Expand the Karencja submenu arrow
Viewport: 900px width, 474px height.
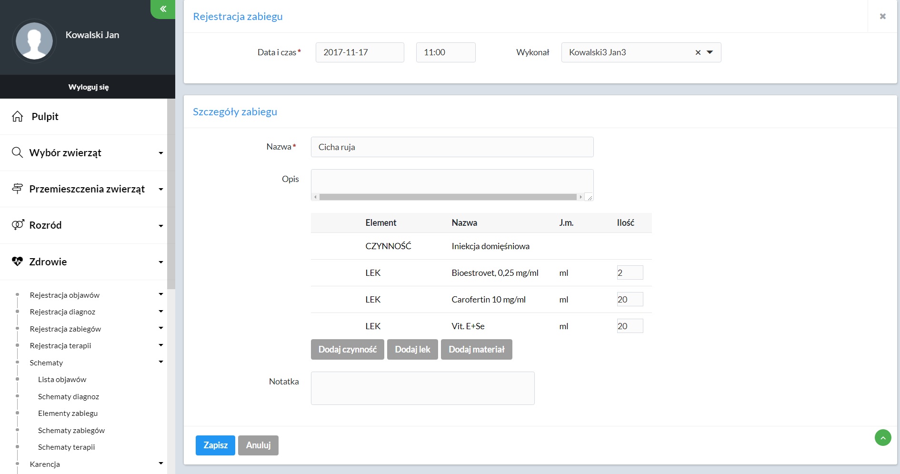tap(161, 463)
